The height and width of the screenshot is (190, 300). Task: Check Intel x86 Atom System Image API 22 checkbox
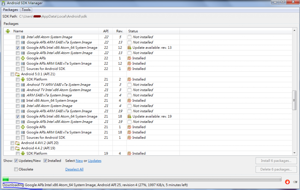click(x=18, y=37)
